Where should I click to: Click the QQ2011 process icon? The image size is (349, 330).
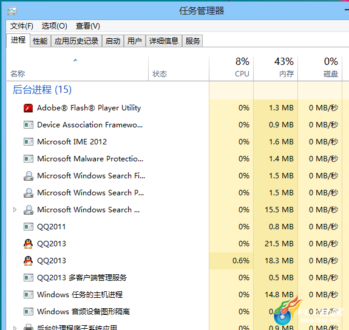(x=29, y=227)
